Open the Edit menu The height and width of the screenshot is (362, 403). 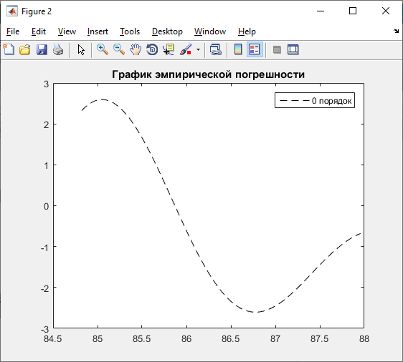[x=39, y=31]
